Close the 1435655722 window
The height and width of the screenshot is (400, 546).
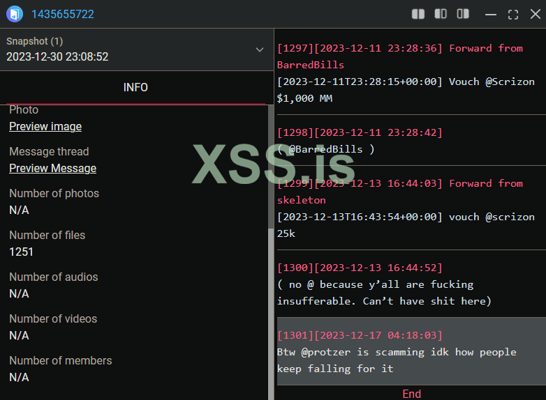536,14
